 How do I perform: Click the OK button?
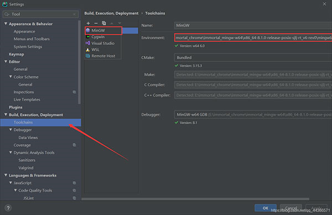coord(266,208)
